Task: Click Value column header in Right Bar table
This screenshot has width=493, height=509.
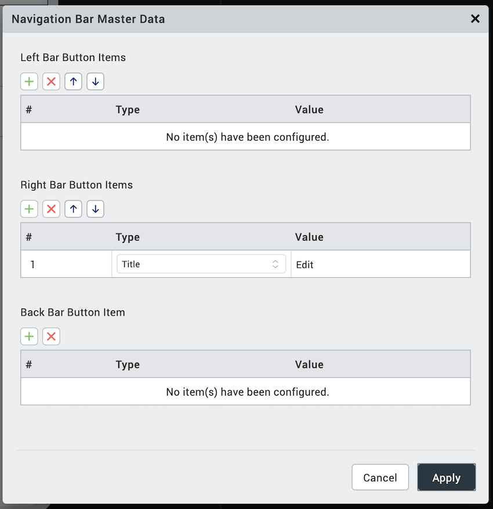Action: pos(309,236)
